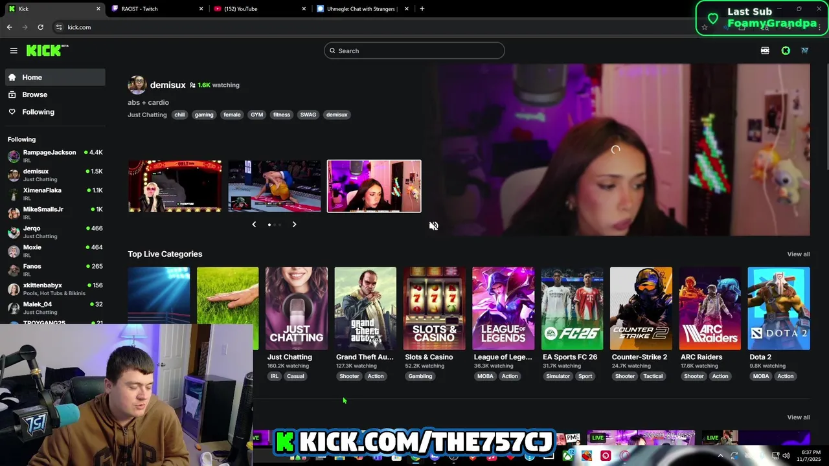829x466 pixels.
Task: Select the fitness tag
Action: click(282, 115)
